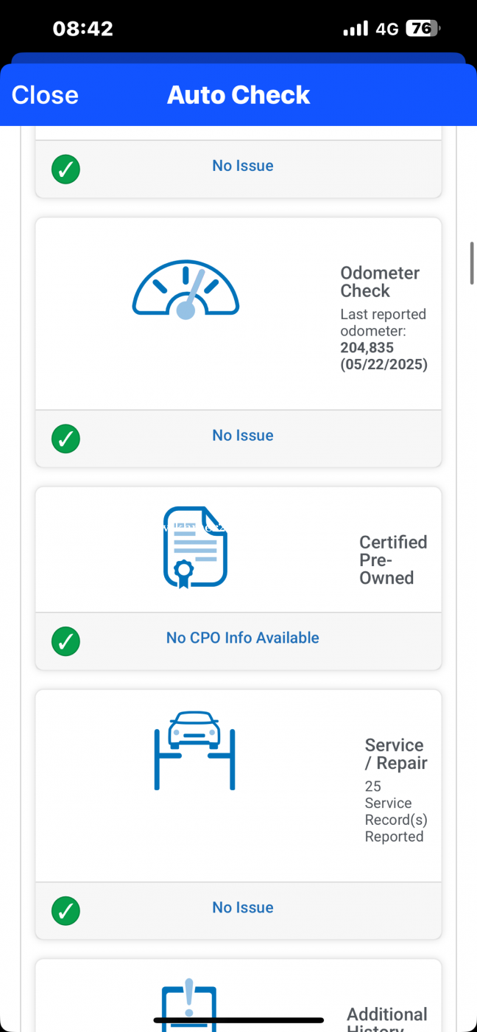Tap the odometer gauge icon
This screenshot has width=477, height=1032.
coord(185,289)
